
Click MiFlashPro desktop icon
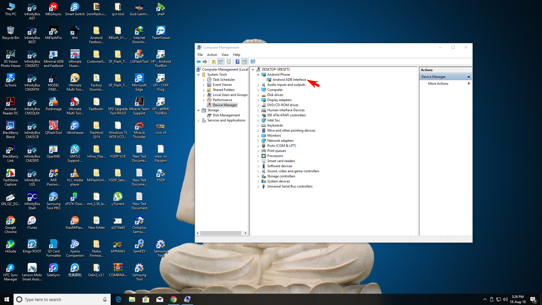[x=53, y=33]
